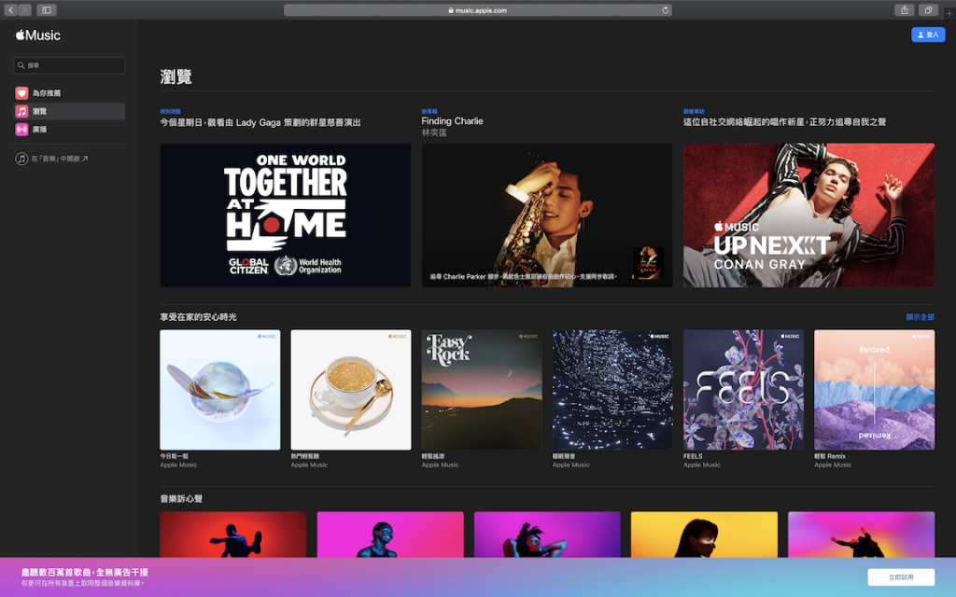Screen dimensions: 956x597
Task: Click the FEELS playlist title text
Action: (693, 456)
